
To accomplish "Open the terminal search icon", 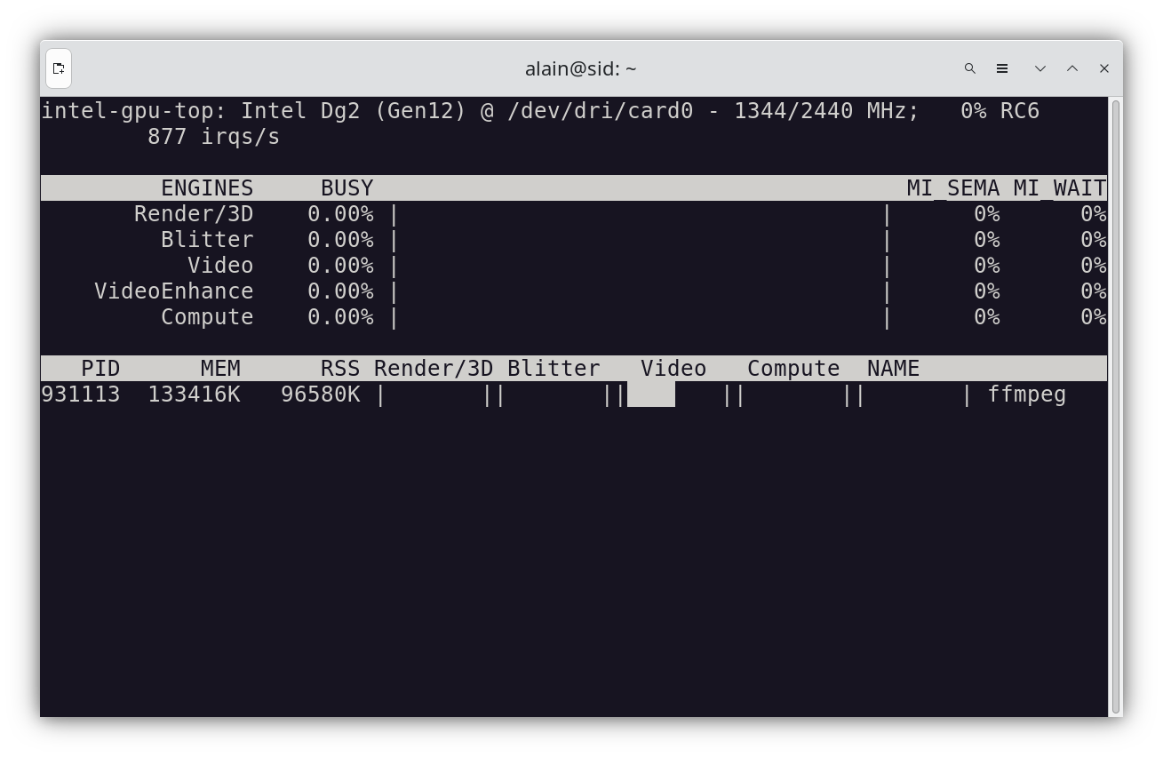I will [x=970, y=68].
